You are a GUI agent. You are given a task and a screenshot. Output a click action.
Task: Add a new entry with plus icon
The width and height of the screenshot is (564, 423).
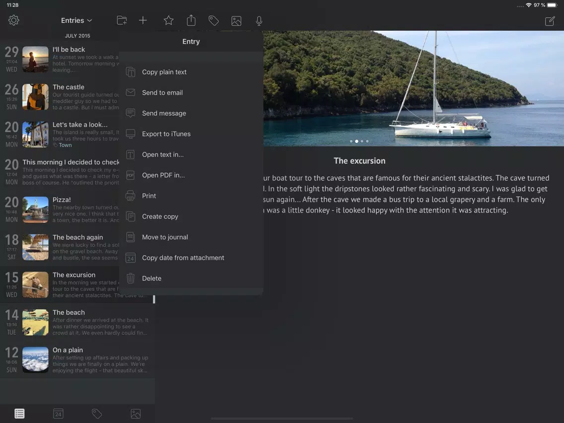pos(143,20)
